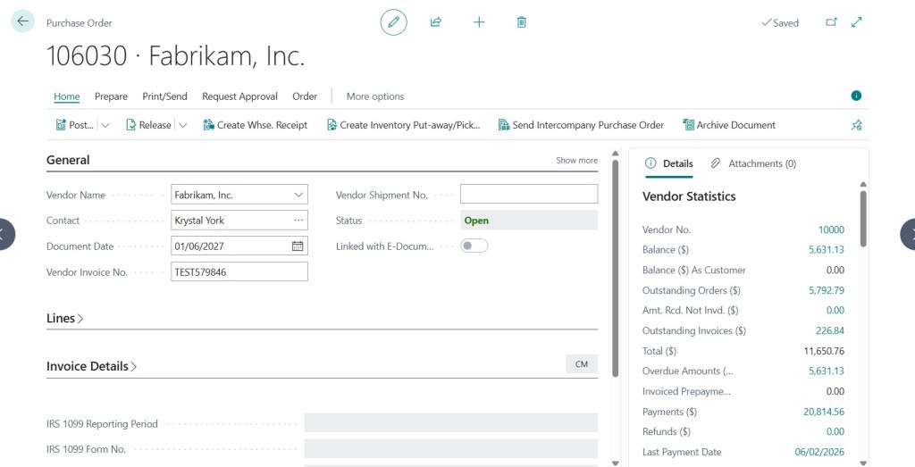Open the Vendor Name dropdown
Image resolution: width=915 pixels, height=467 pixels.
[x=298, y=195]
